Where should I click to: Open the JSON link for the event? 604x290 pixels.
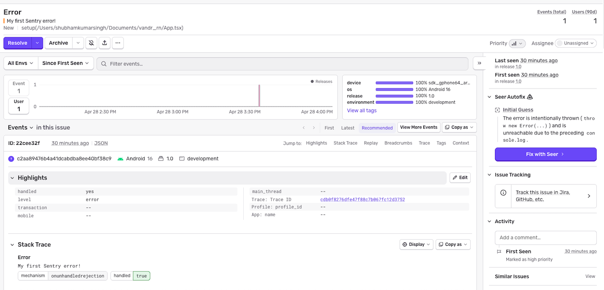[101, 143]
